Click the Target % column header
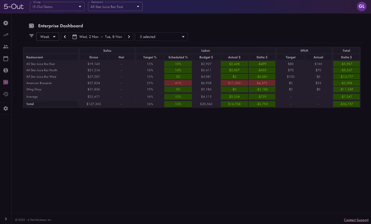Image resolution: width=371 pixels, height=224 pixels. point(150,57)
